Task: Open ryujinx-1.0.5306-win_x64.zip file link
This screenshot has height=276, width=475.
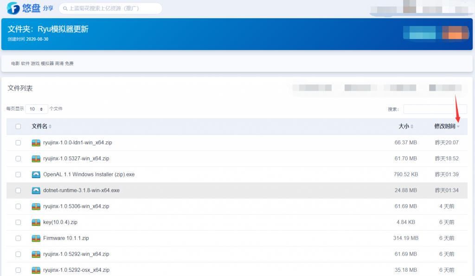Action: [x=76, y=206]
